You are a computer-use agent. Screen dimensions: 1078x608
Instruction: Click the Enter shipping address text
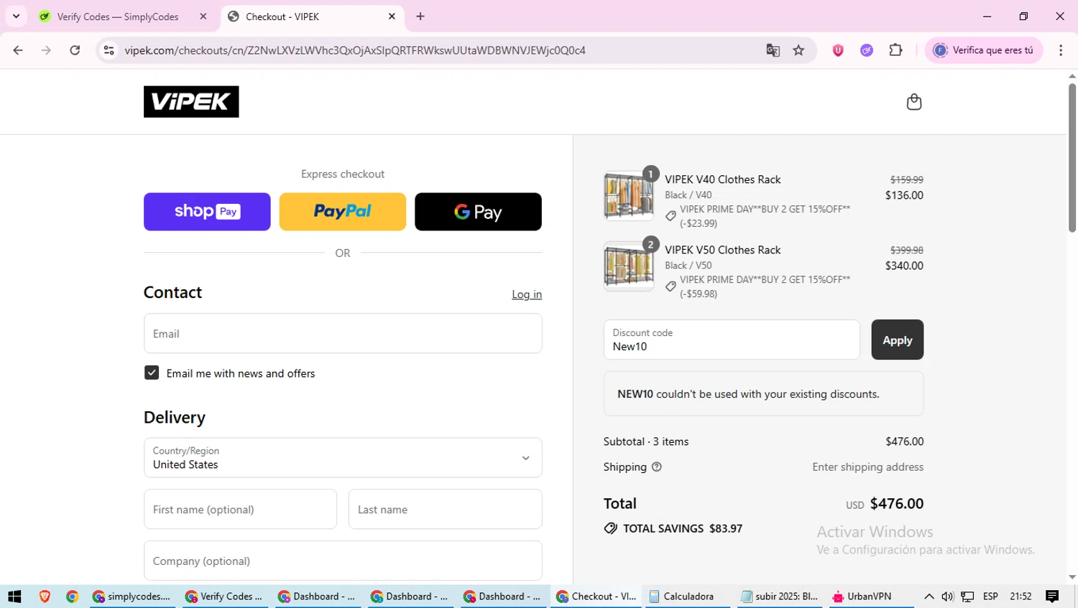(868, 467)
